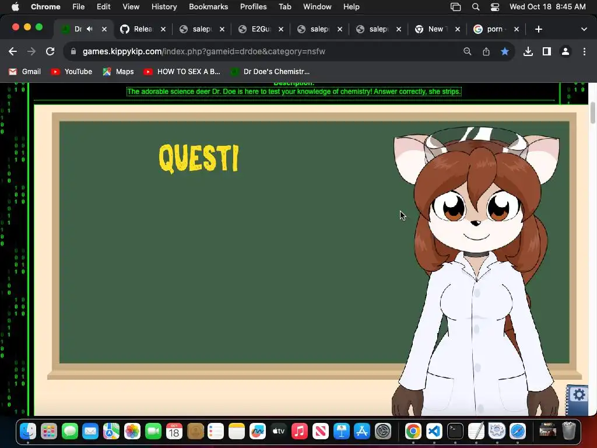Open a new tab with plus button
597x448 pixels.
[x=538, y=29]
